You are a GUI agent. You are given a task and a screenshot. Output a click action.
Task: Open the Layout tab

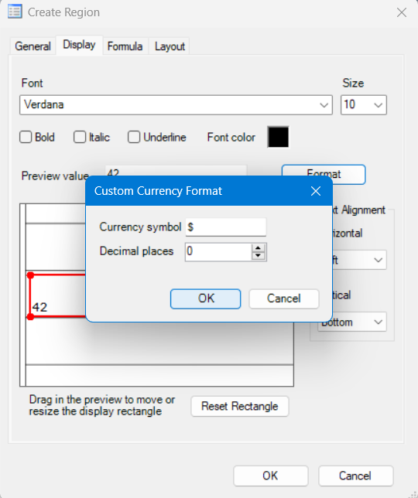point(170,46)
